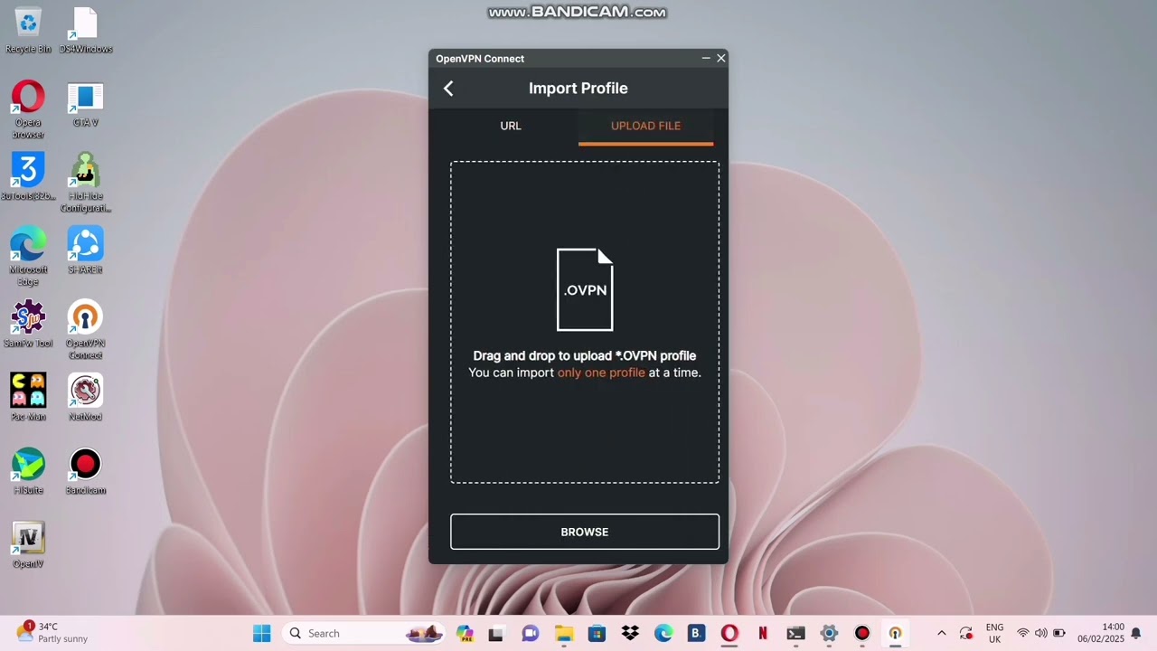The width and height of the screenshot is (1157, 651).
Task: Click the ENG UK language indicator
Action: [994, 633]
